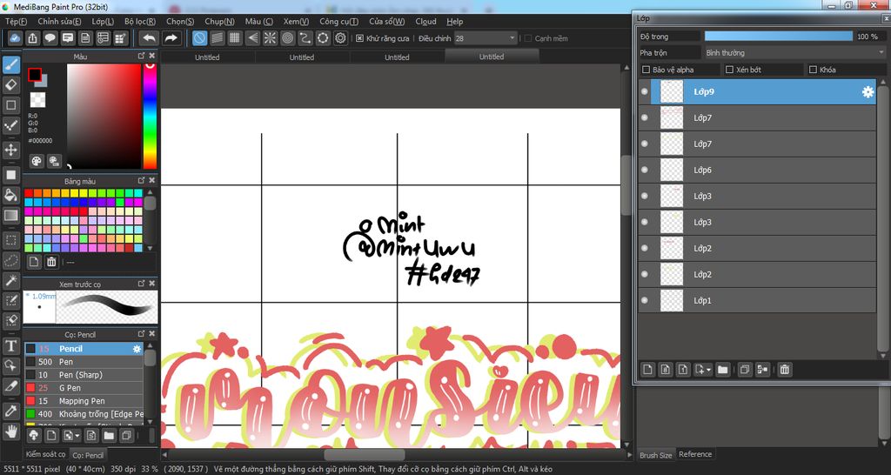Enable vanishing point snap guide

pyautogui.click(x=252, y=38)
